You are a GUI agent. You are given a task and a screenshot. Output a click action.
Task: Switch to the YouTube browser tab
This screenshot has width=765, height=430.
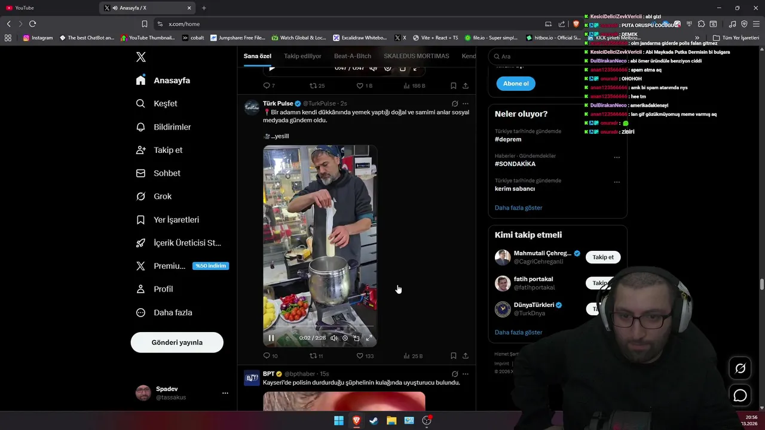(x=48, y=8)
